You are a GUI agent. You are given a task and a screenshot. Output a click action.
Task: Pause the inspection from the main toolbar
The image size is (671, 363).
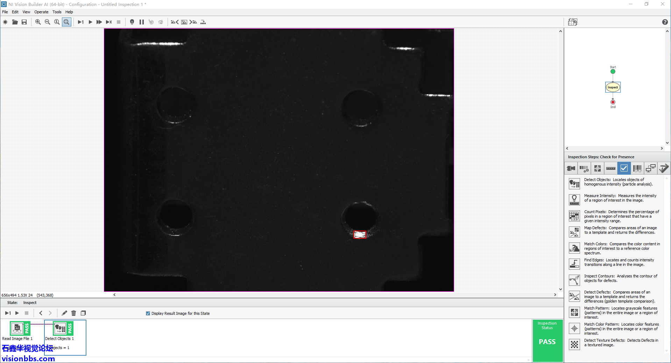coord(142,22)
